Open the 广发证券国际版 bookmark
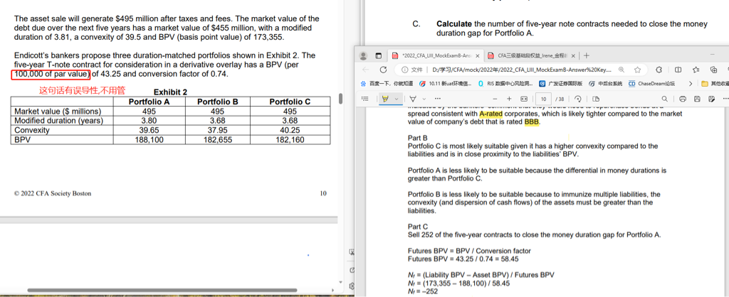729x297 pixels. coord(560,84)
